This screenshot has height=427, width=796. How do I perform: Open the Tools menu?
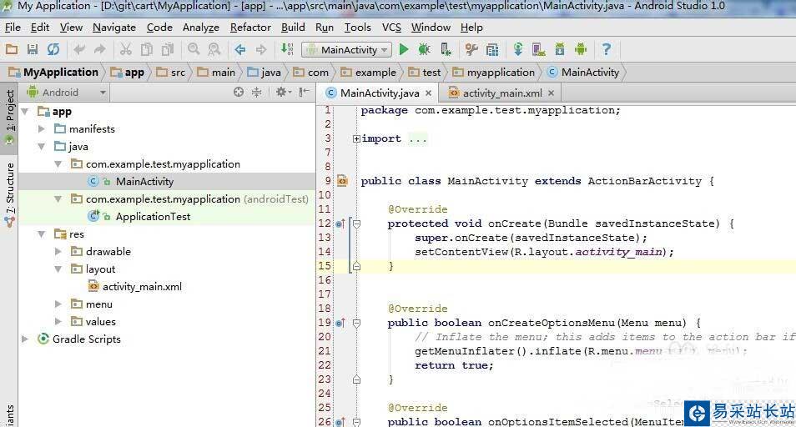357,28
